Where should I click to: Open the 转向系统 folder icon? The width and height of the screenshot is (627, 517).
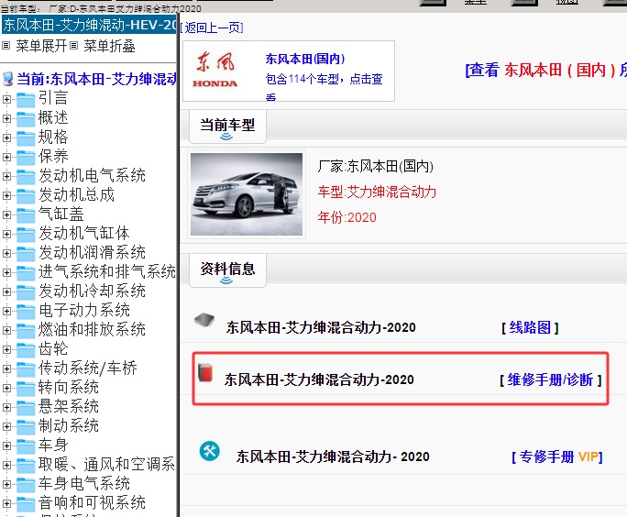click(26, 389)
